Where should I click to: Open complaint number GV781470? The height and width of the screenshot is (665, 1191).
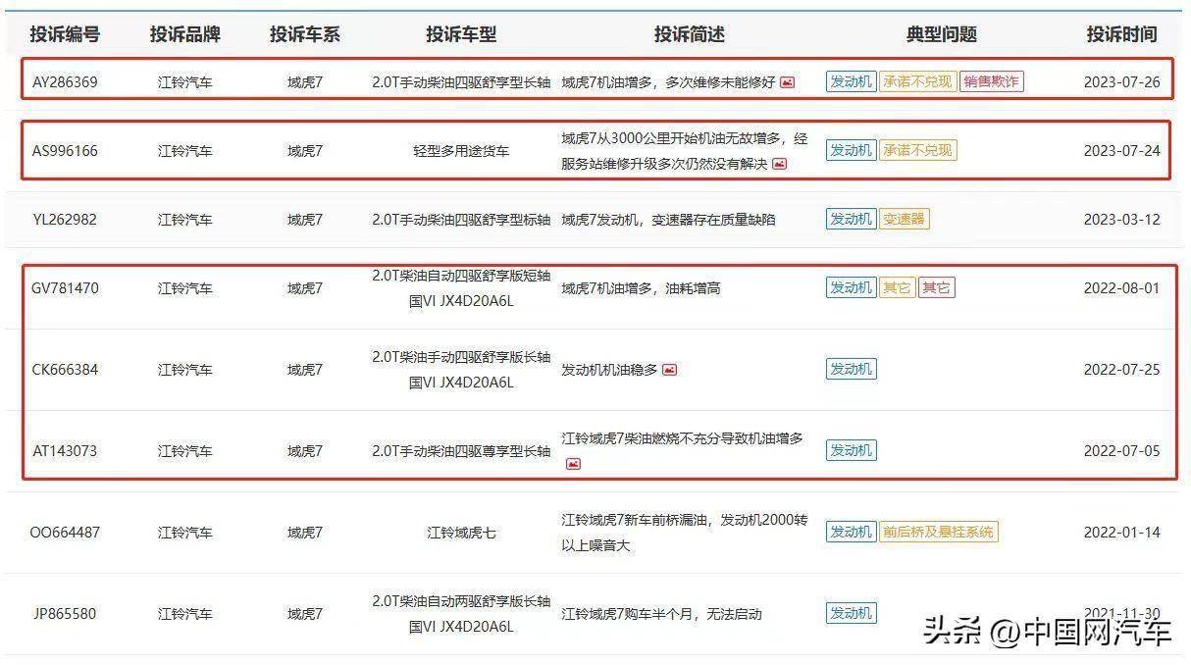point(65,288)
